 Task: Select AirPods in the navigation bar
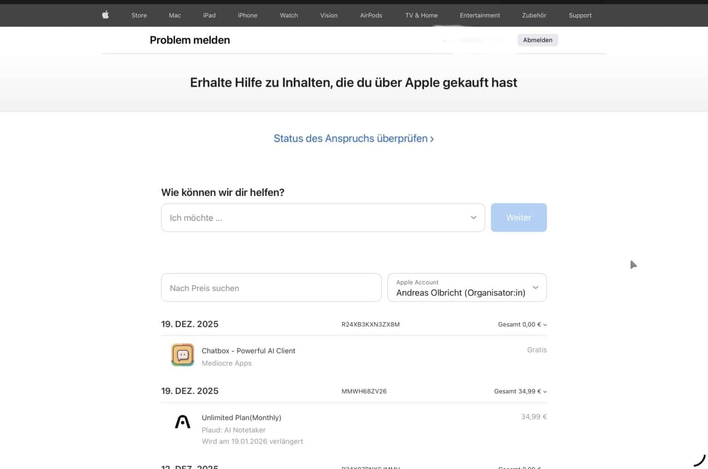[371, 15]
